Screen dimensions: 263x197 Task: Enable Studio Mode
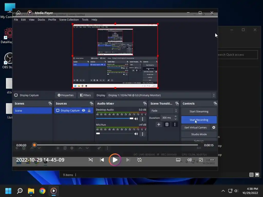[x=199, y=134]
